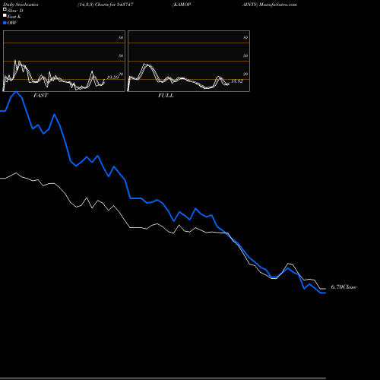Click the FULL chart label
Screen dimensions: 380x380
click(166, 96)
